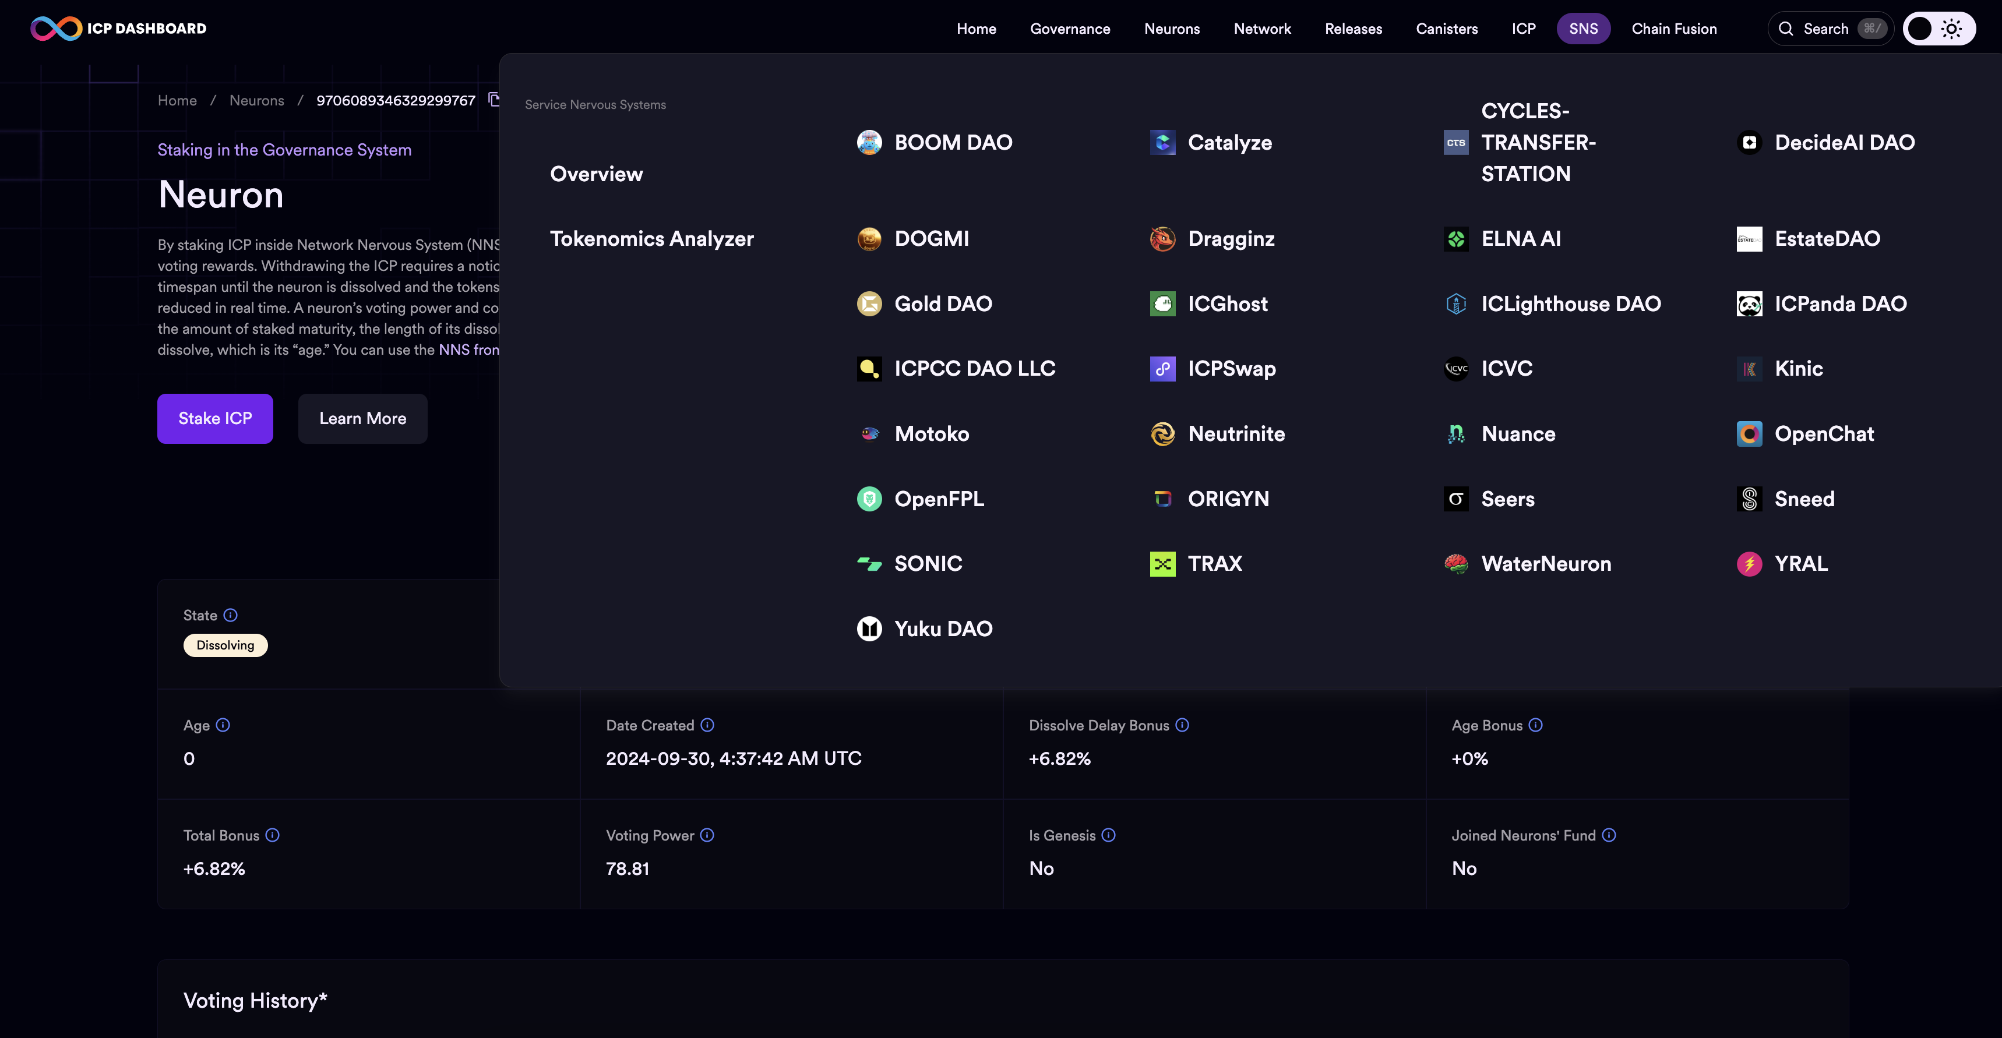2002x1038 pixels.
Task: Click the Catalyze logo icon
Action: tap(1162, 142)
